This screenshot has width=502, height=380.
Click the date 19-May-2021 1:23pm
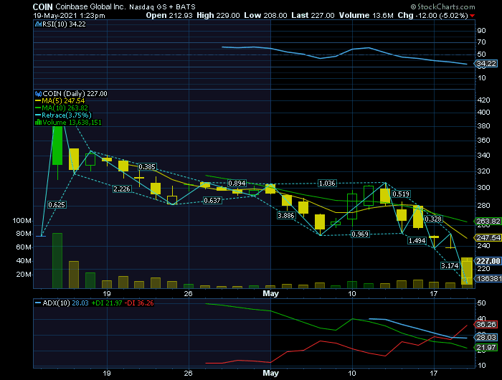coord(69,15)
